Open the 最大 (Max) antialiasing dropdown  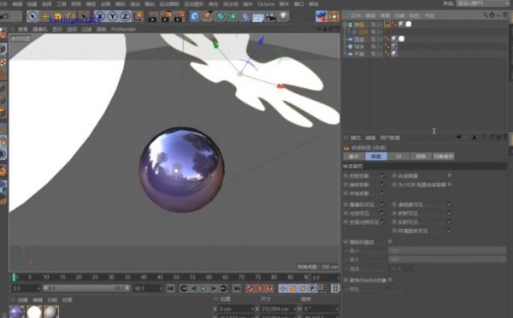coord(447,259)
